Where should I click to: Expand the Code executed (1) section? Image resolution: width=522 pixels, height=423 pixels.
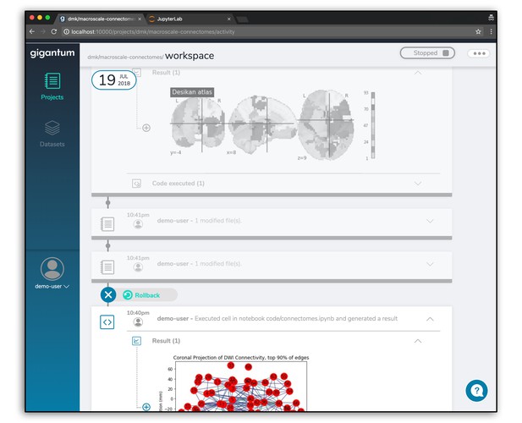[418, 184]
